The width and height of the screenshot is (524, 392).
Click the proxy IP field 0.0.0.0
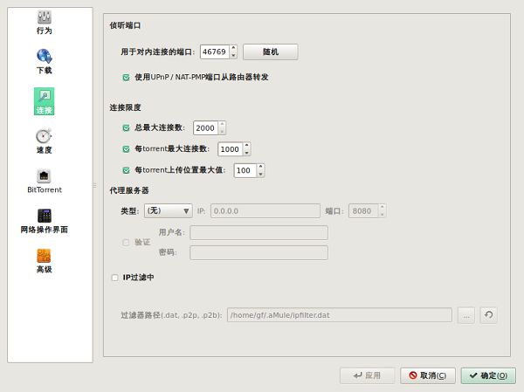pos(265,211)
